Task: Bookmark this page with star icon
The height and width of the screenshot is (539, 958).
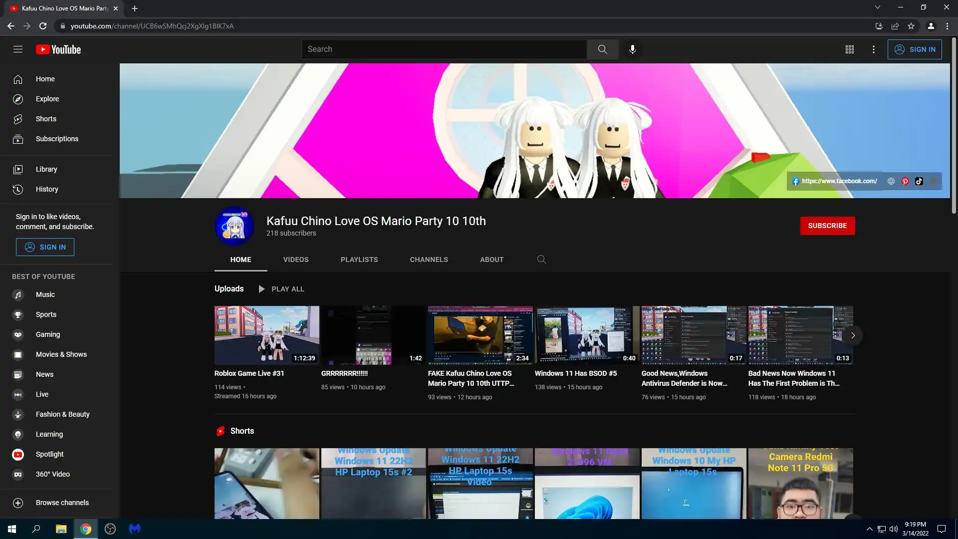Action: [911, 26]
